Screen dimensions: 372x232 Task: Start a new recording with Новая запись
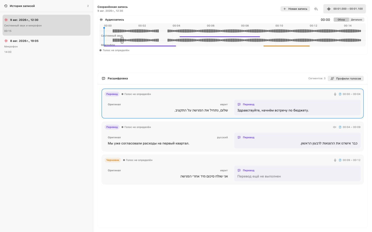[x=295, y=9]
